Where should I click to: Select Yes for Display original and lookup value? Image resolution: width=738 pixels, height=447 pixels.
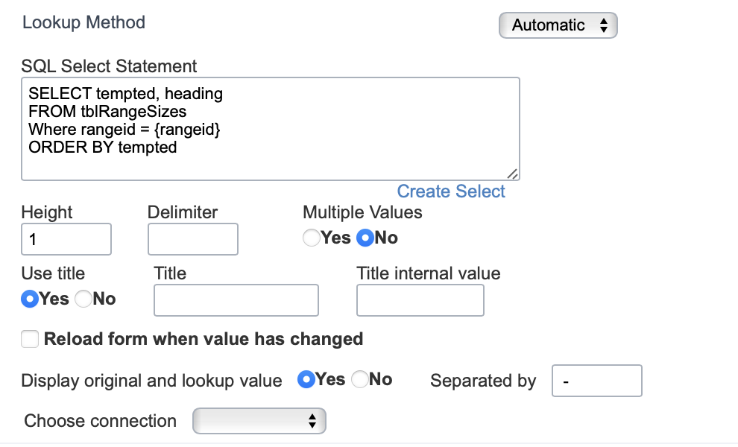(306, 379)
